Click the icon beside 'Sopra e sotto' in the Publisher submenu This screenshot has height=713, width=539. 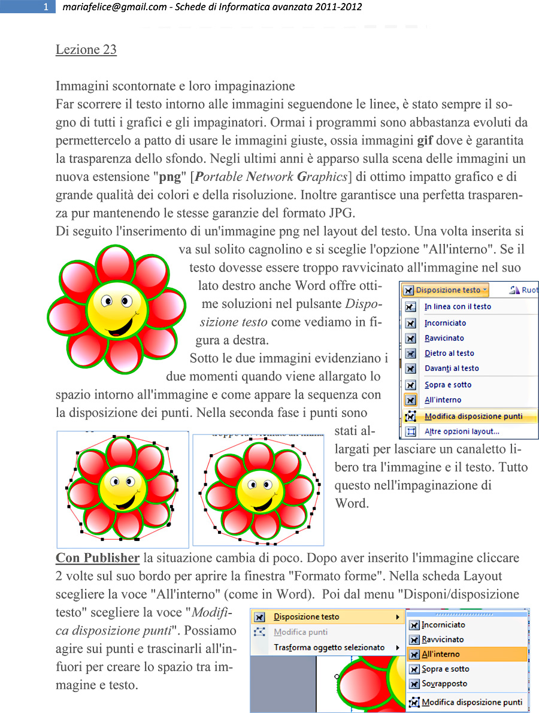414,669
